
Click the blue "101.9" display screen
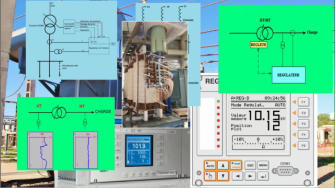pos(139,150)
